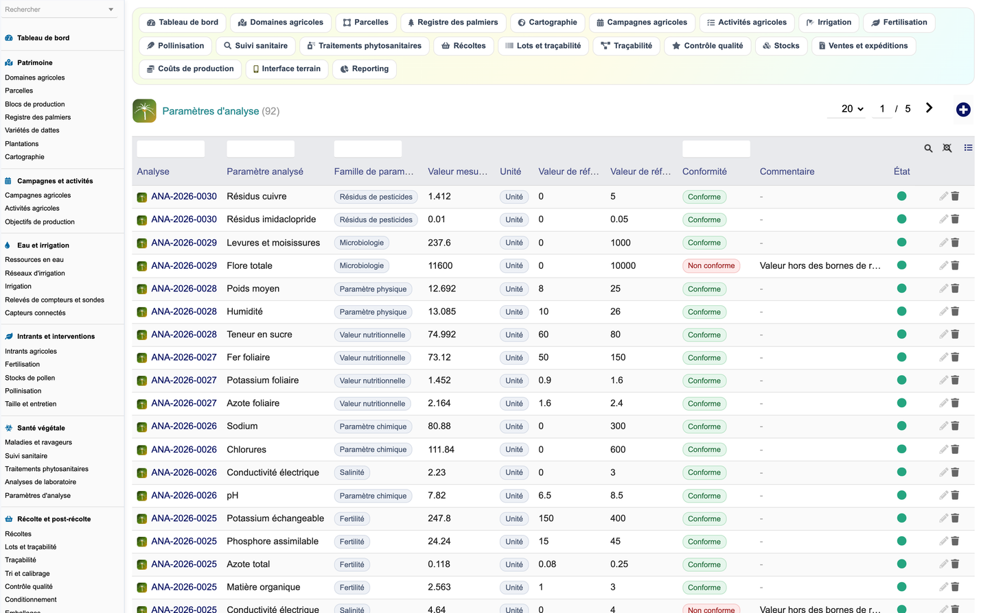Screen dimensions: 992x613
Task: Switch to Contrôle qualité tab
Action: point(707,46)
